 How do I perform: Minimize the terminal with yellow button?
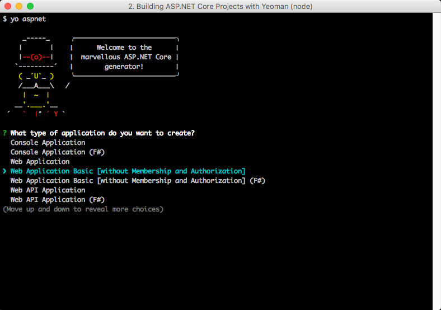19,6
